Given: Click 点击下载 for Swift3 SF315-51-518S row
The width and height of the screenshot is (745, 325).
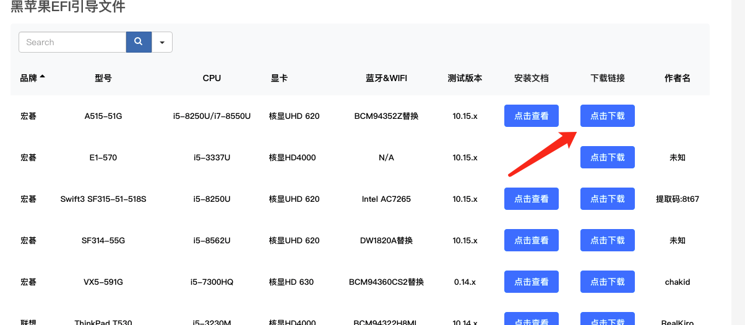Looking at the screenshot, I should point(608,199).
